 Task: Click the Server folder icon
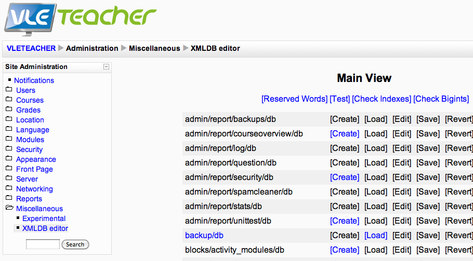pyautogui.click(x=9, y=178)
